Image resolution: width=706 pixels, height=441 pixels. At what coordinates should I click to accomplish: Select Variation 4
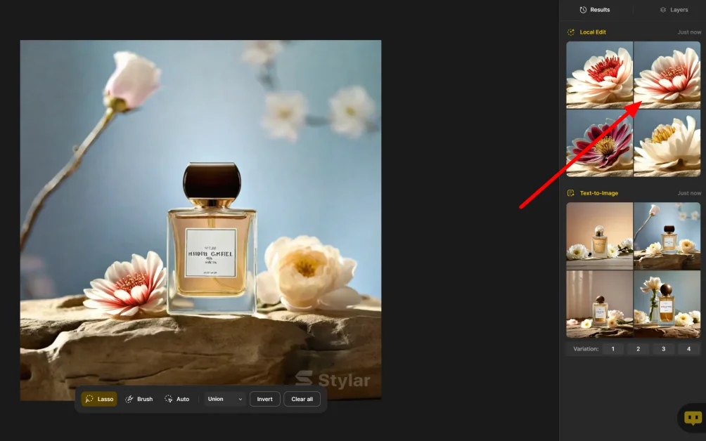[x=688, y=349]
